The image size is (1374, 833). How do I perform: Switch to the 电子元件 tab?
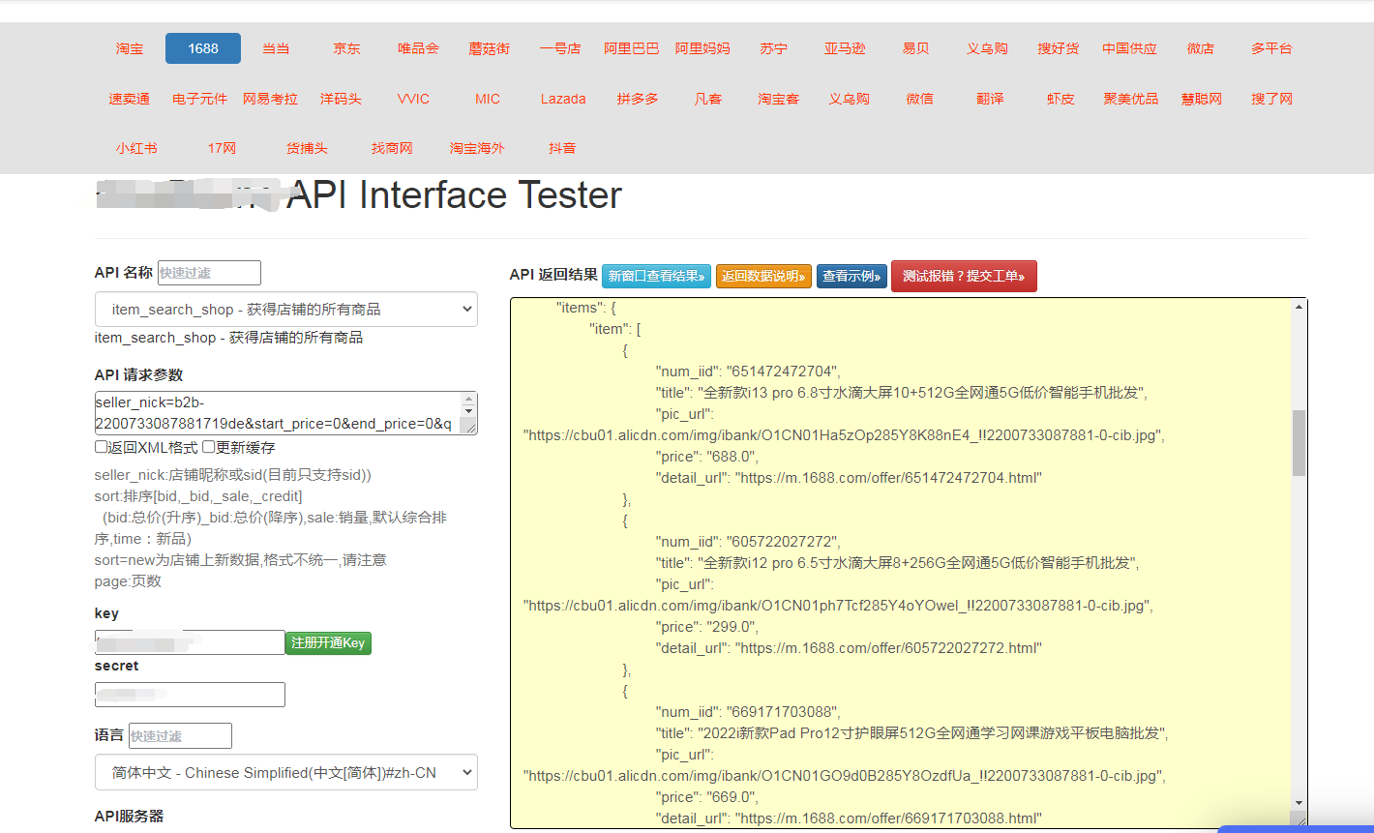tap(200, 99)
